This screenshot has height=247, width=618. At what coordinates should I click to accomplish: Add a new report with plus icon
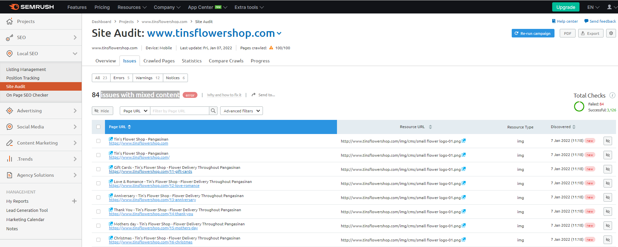pyautogui.click(x=74, y=201)
